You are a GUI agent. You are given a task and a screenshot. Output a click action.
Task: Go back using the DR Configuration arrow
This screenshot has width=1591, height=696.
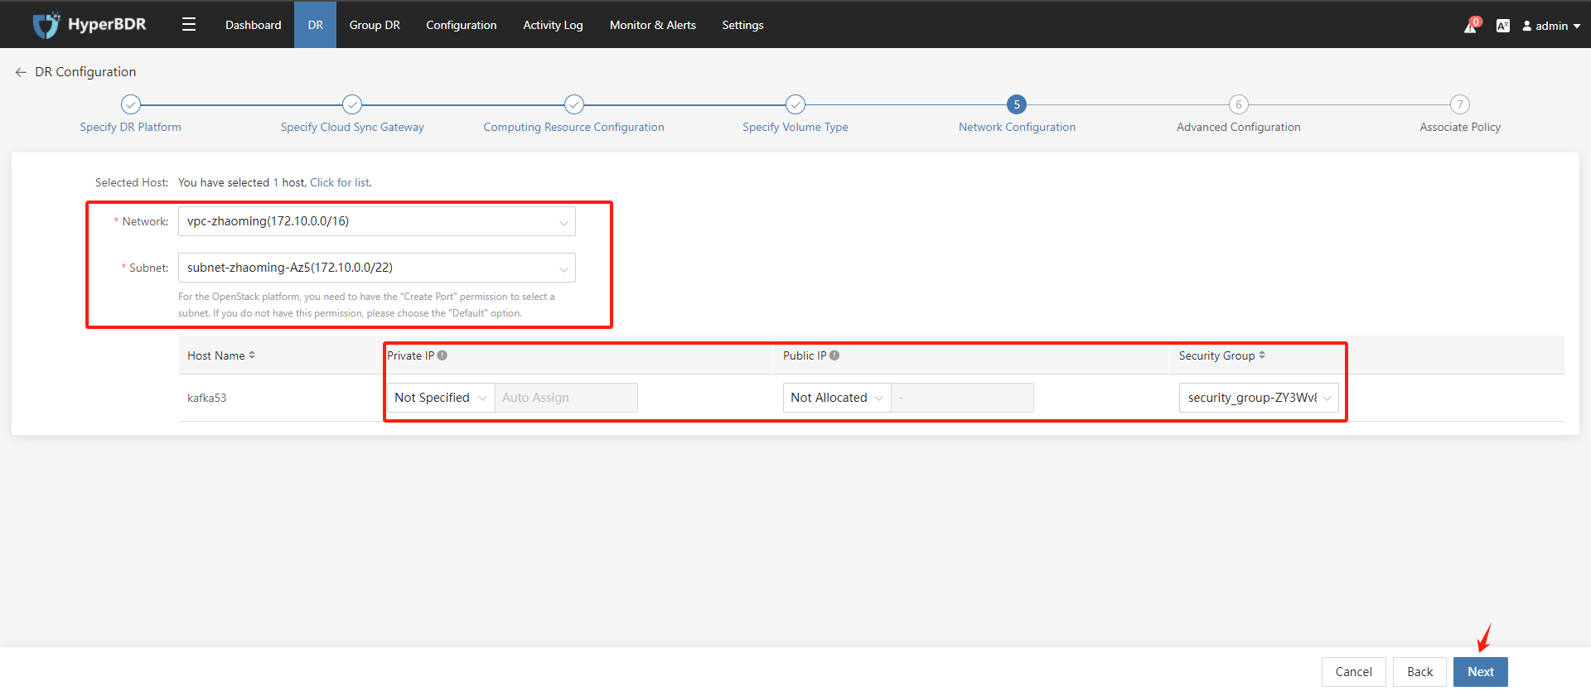pyautogui.click(x=21, y=72)
